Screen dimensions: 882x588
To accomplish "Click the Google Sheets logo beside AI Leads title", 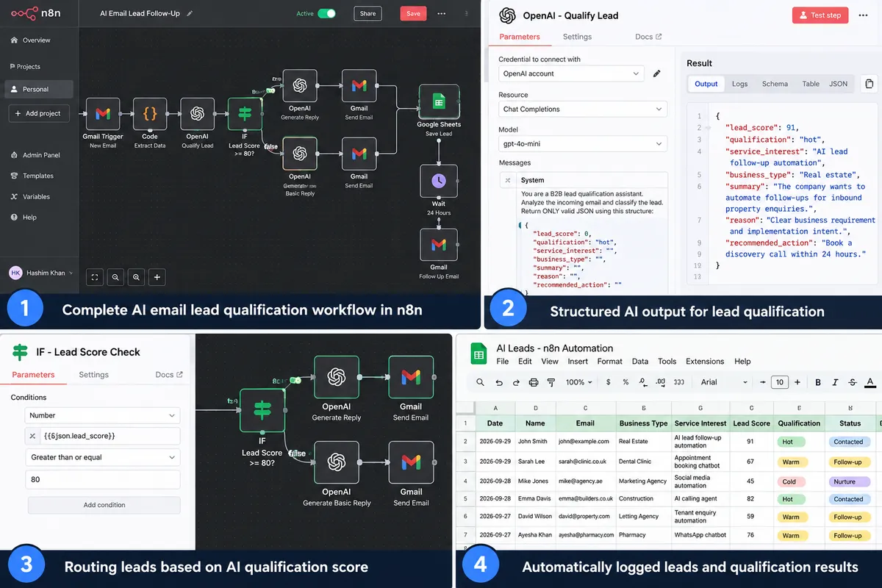I will 478,354.
